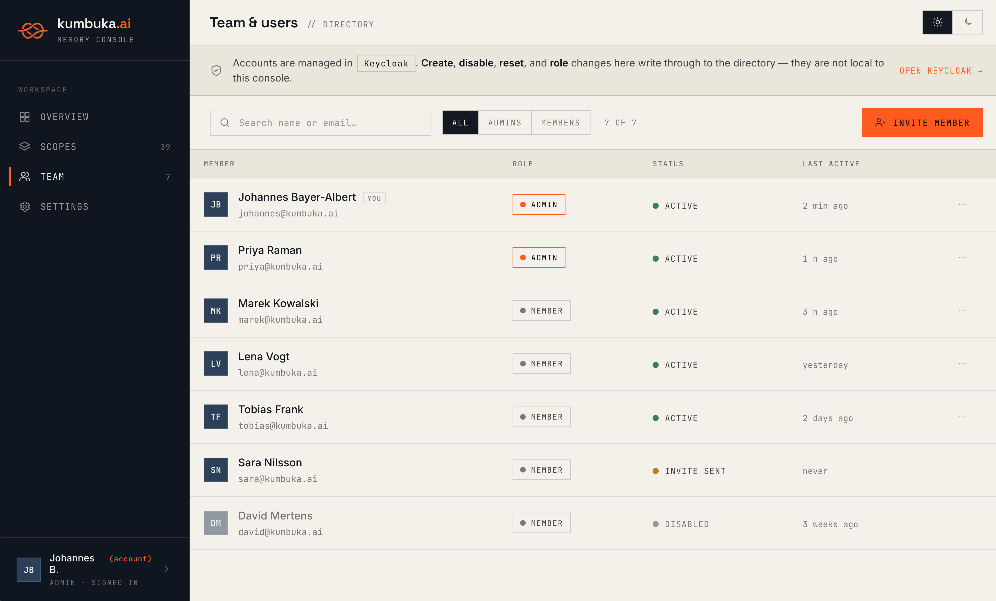Click the kumbuka.ai knot logo
996x601 pixels.
click(32, 30)
